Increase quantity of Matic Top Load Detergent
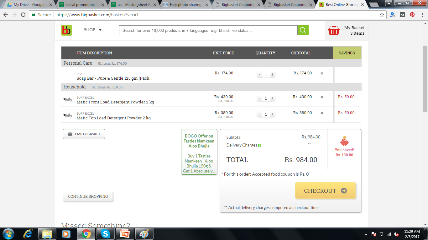Image resolution: width=428 pixels, height=240 pixels. click(272, 114)
